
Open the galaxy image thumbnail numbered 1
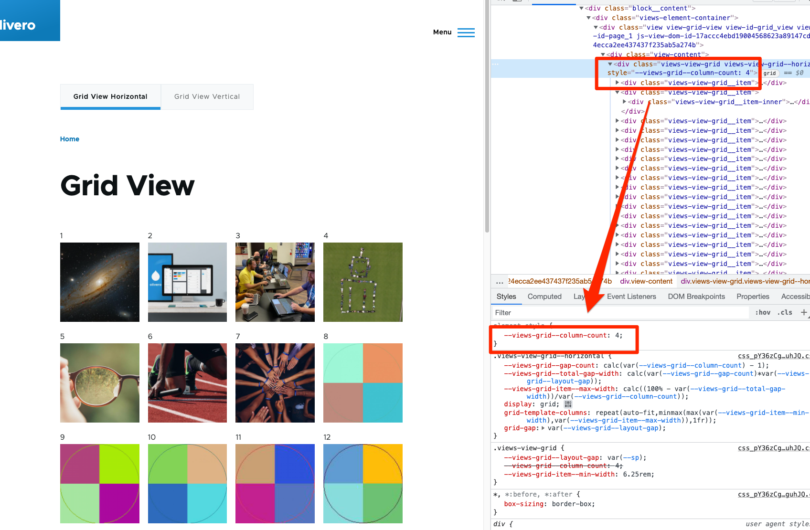pos(99,282)
